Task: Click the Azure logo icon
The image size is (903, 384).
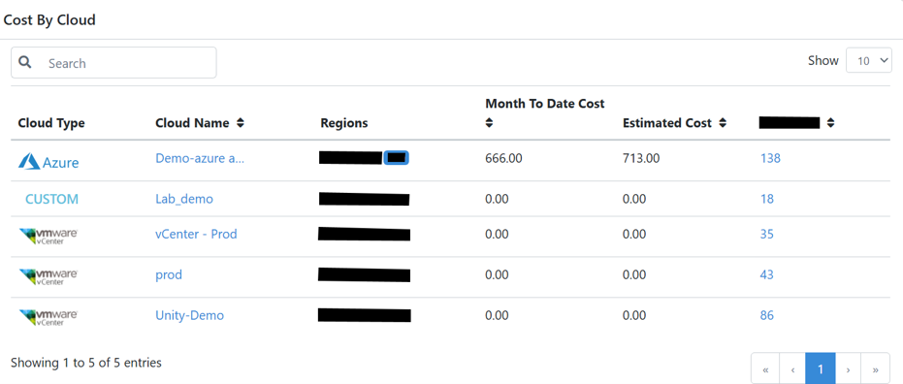Action: point(48,162)
